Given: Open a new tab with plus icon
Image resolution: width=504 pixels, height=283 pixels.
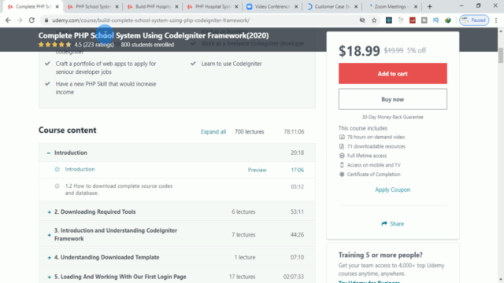Looking at the screenshot, I should coord(430,6).
